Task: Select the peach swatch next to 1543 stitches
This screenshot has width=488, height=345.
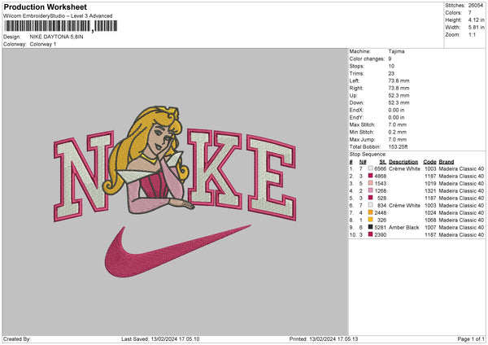Action: [x=370, y=183]
